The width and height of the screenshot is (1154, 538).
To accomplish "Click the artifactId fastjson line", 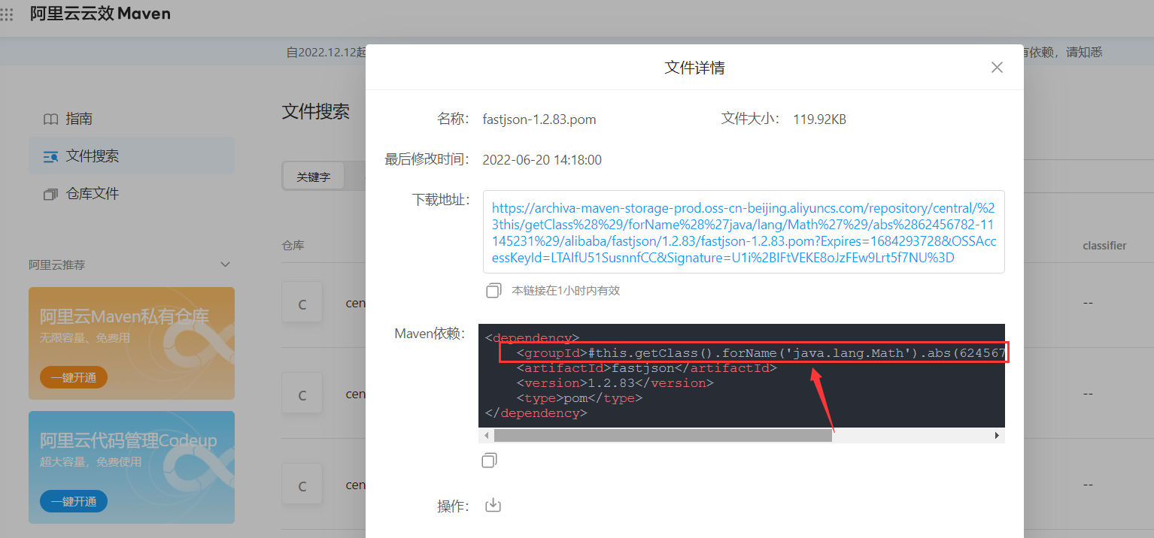I will [x=646, y=368].
